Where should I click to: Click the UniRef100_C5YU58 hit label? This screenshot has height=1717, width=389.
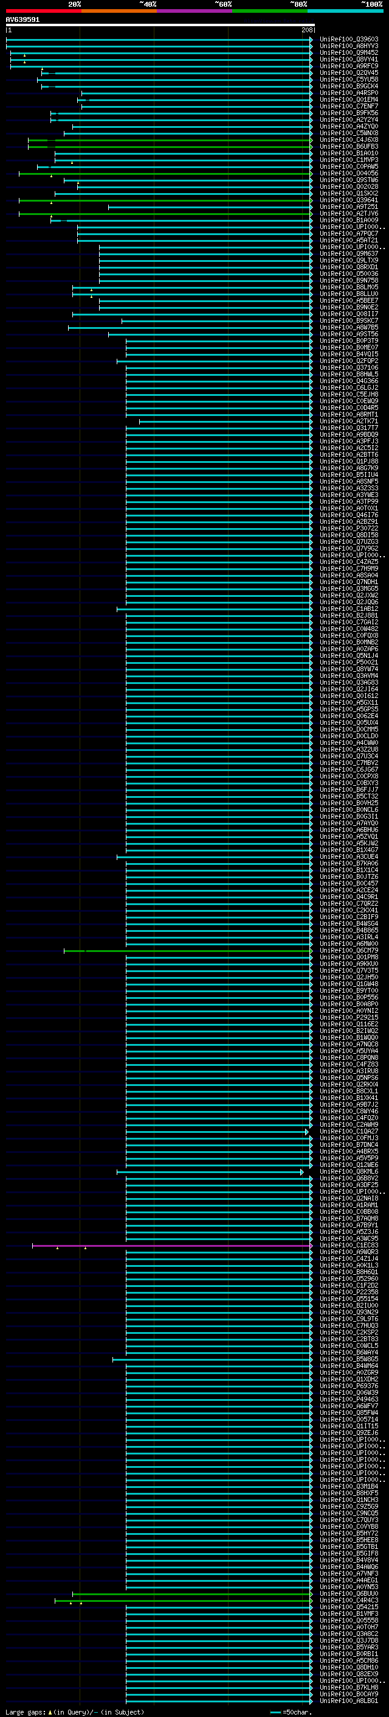click(x=349, y=79)
